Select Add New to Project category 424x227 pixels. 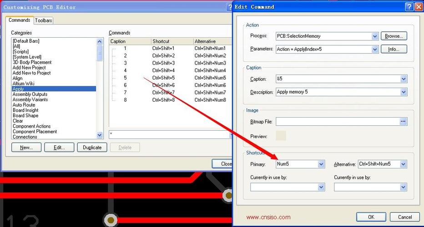[x=32, y=73]
